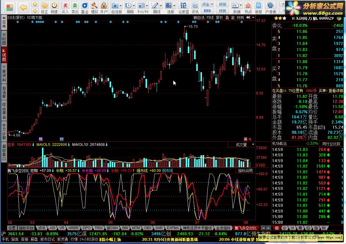Expand the F10/F9 dropdown arrow

[x=147, y=5]
